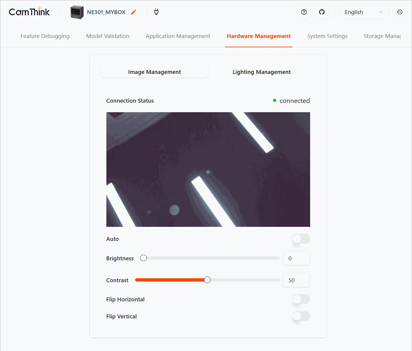This screenshot has width=412, height=351.
Task: Open the help icon in the header
Action: (x=304, y=12)
